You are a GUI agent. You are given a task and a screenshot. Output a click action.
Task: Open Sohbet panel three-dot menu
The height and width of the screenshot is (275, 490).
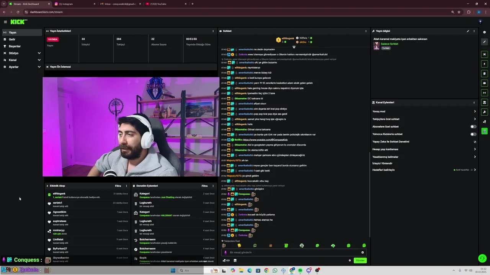pyautogui.click(x=366, y=31)
